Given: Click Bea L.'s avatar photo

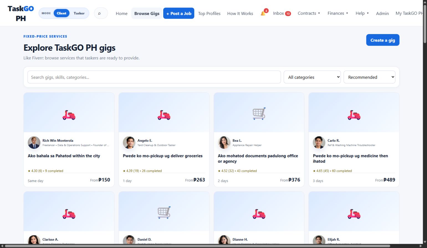Looking at the screenshot, I should click(x=224, y=143).
